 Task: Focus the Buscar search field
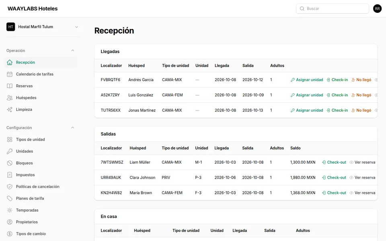click(333, 8)
